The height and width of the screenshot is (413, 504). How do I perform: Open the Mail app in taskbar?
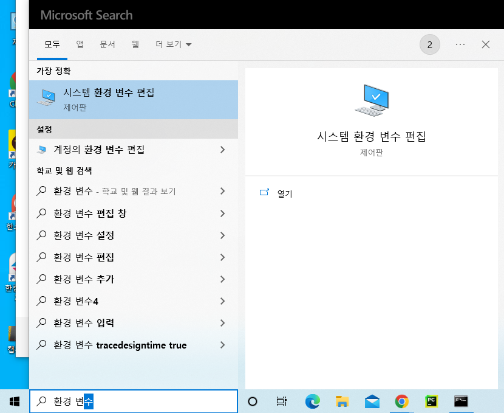click(372, 401)
